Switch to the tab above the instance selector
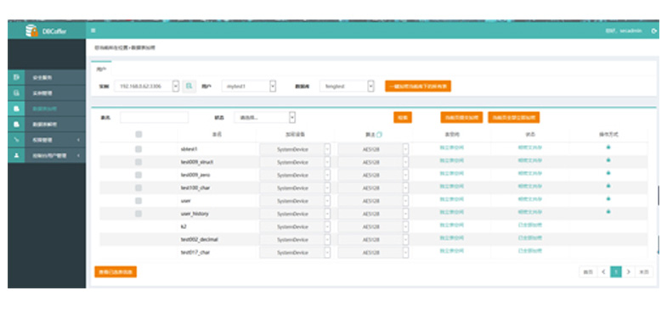 101,69
